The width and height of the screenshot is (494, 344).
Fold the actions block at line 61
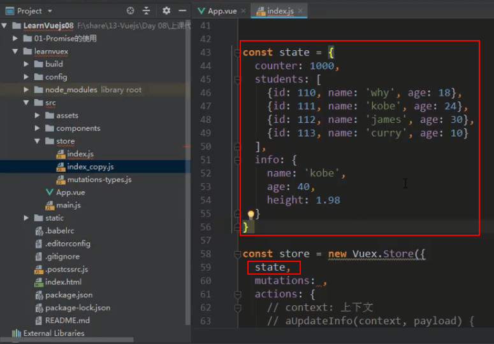238,294
